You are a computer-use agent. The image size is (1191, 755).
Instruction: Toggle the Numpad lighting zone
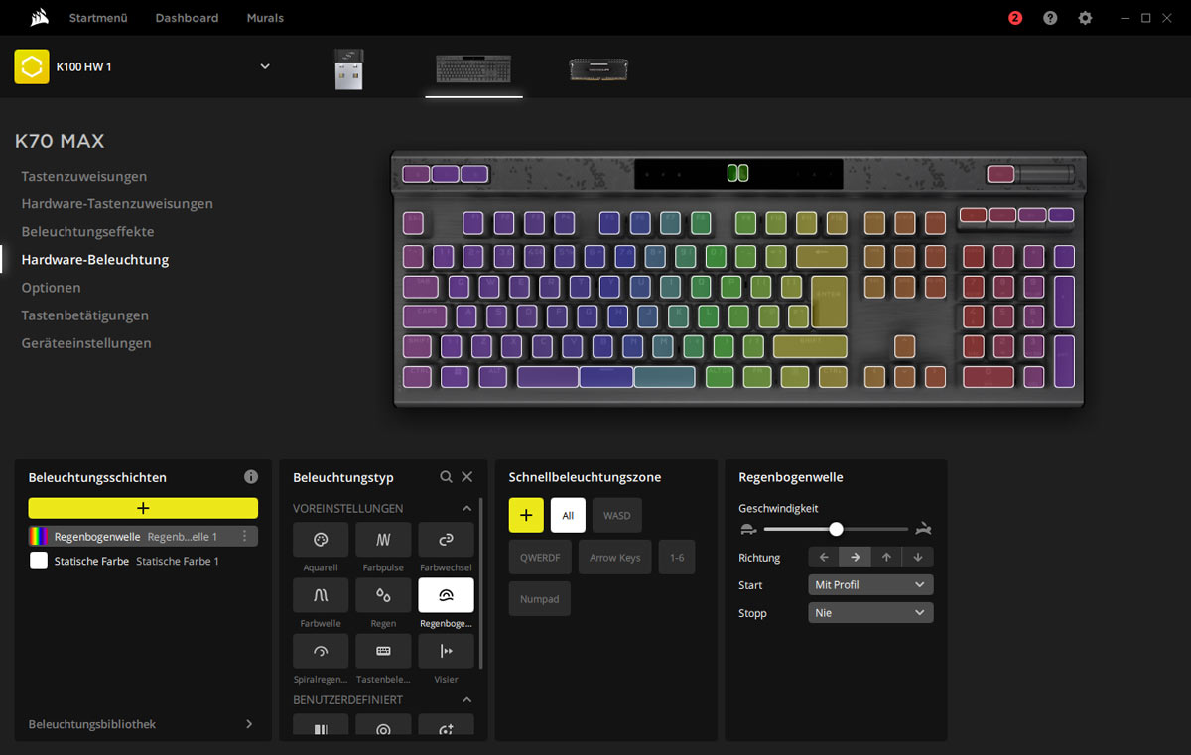point(540,599)
